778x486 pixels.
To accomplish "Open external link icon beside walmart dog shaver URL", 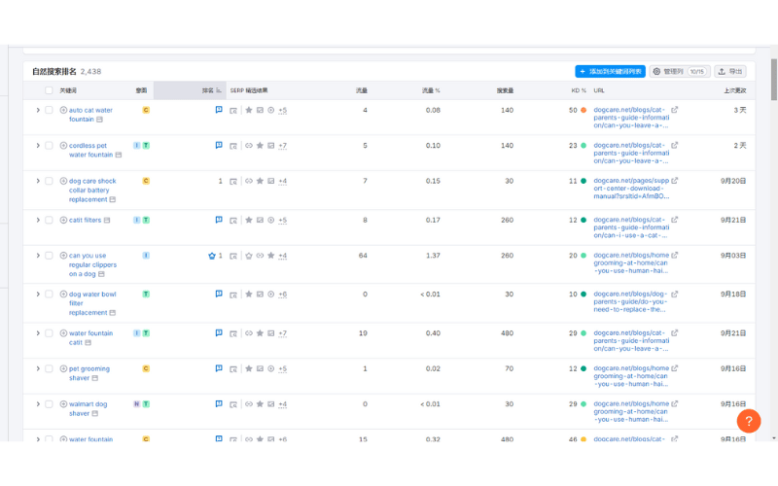I will (674, 403).
